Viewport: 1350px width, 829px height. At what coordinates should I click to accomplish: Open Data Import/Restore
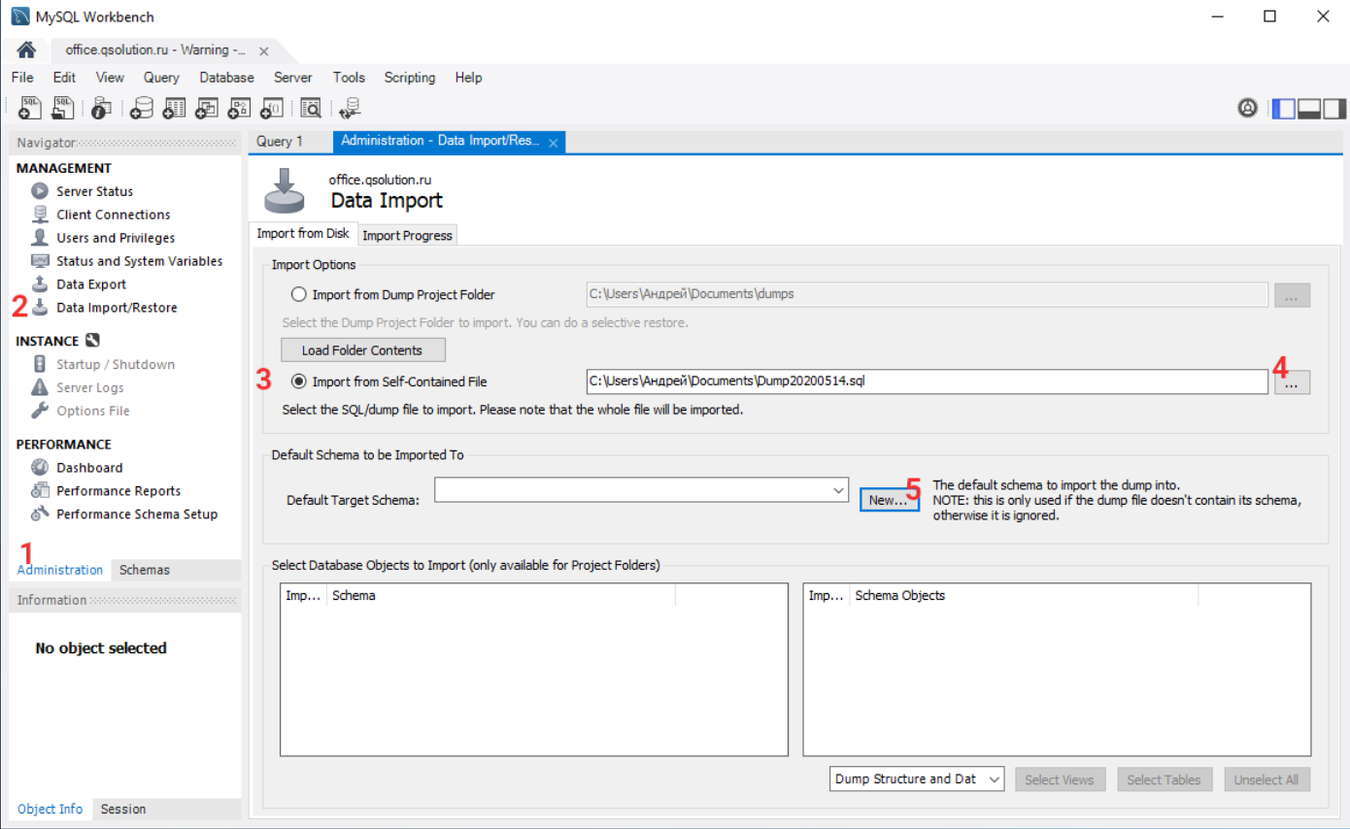(x=117, y=308)
